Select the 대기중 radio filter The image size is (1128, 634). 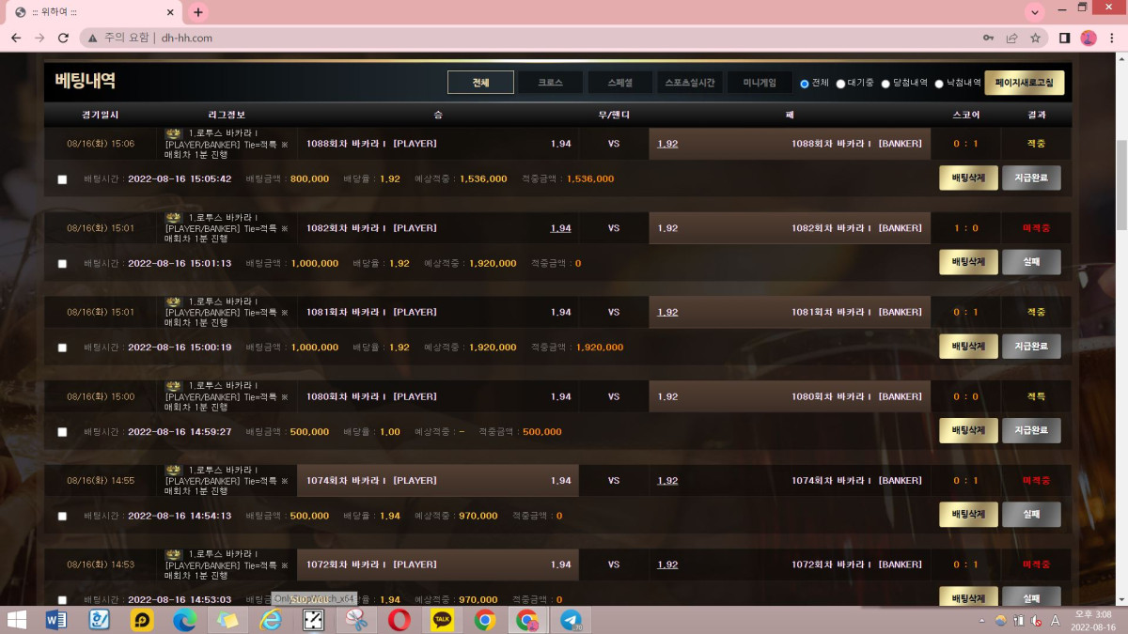pyautogui.click(x=841, y=84)
